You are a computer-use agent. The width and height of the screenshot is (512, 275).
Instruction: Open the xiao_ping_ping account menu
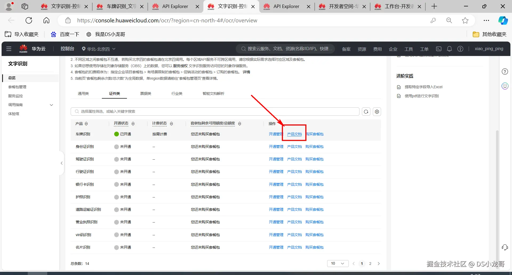tap(489, 49)
